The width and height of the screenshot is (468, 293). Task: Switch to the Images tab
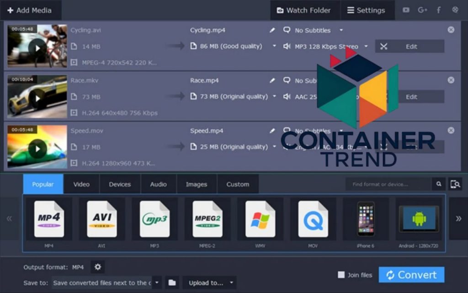[197, 184]
